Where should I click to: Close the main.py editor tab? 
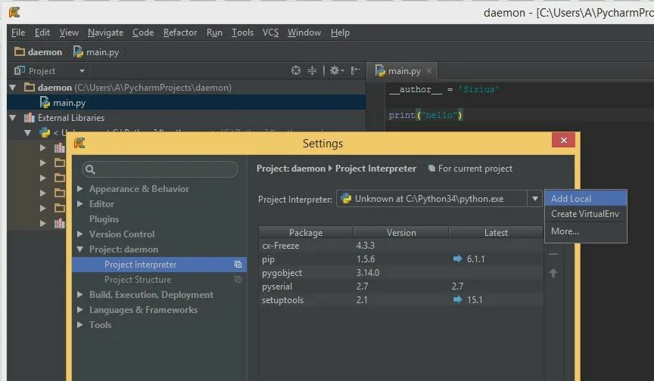coord(428,71)
